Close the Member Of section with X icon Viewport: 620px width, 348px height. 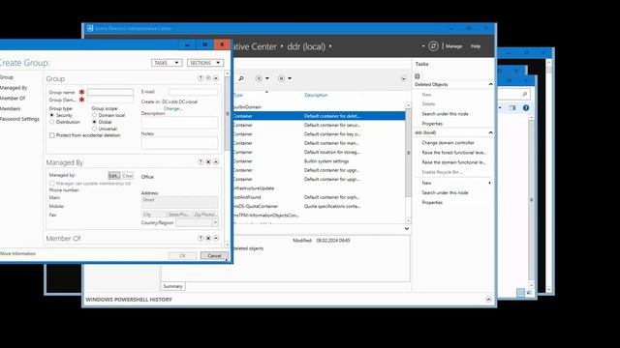208,239
